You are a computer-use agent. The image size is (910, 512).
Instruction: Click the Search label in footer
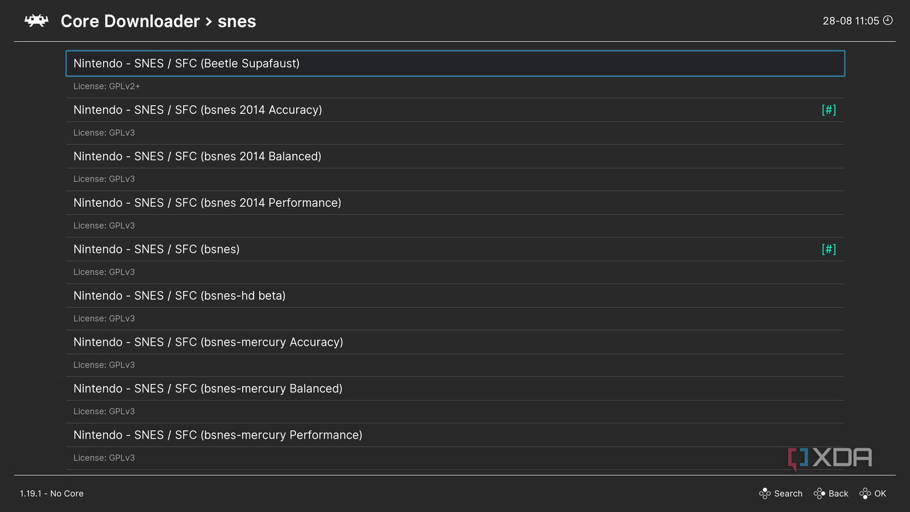pos(788,494)
